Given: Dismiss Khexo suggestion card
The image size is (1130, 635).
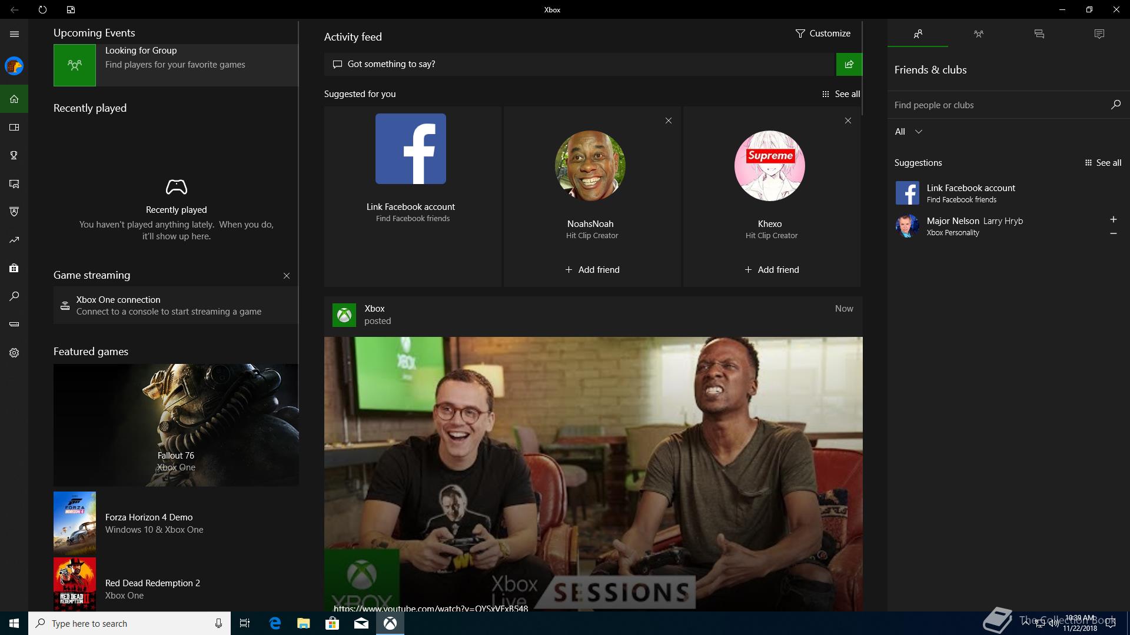Looking at the screenshot, I should pyautogui.click(x=848, y=121).
